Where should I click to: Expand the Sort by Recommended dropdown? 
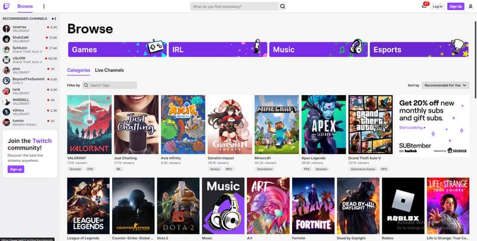445,85
